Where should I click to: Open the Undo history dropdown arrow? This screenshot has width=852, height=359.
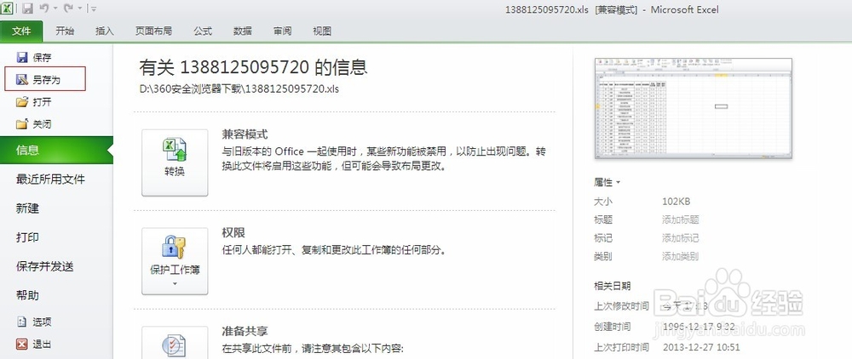[55, 9]
